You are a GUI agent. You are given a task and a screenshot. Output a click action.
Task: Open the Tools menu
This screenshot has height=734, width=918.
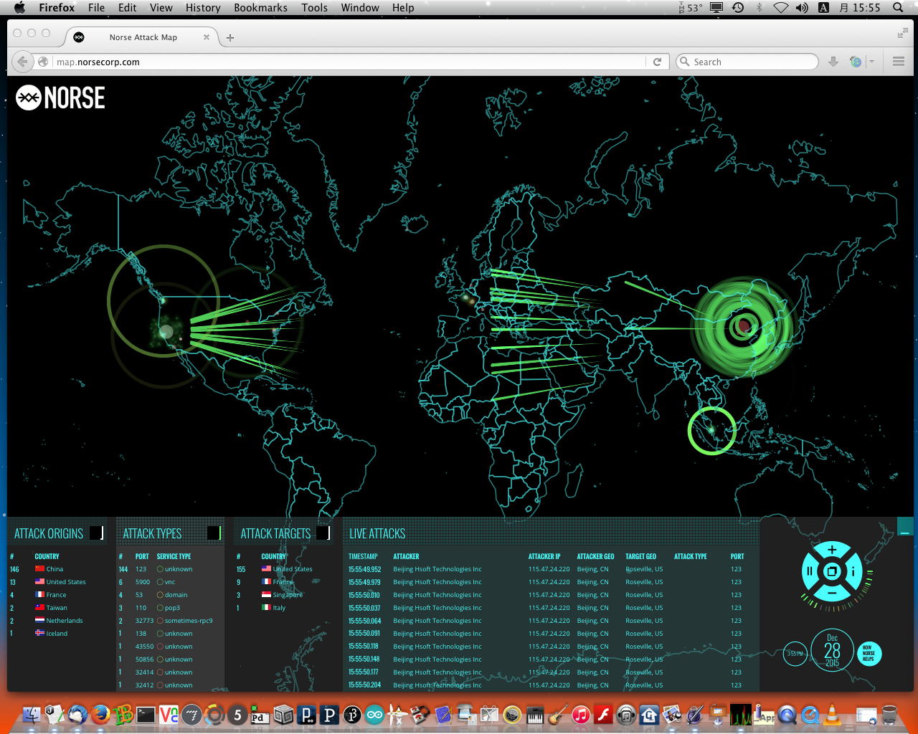[314, 8]
